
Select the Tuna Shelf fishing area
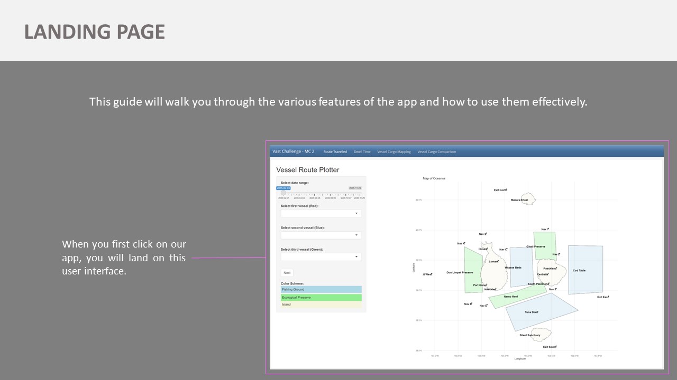tap(539, 310)
